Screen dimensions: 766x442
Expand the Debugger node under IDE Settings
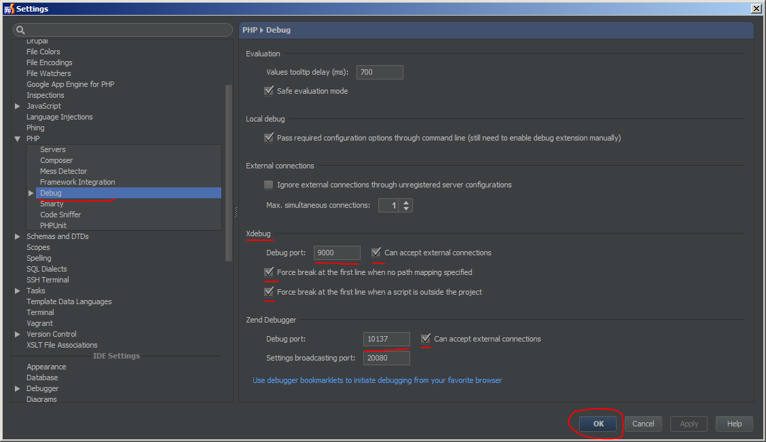(x=18, y=388)
